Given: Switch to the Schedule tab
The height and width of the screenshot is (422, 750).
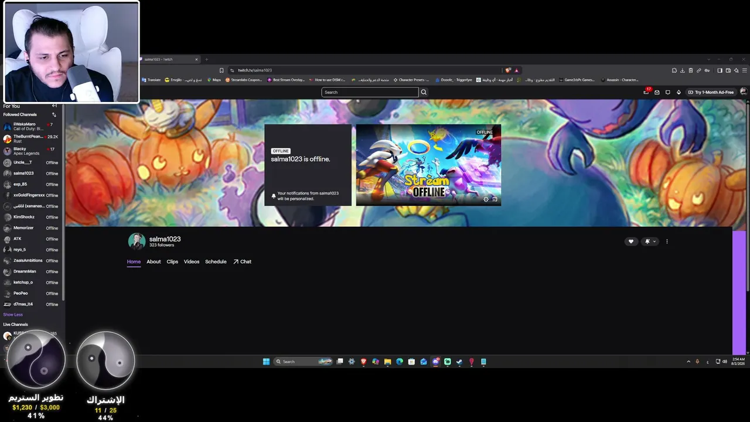Looking at the screenshot, I should (216, 262).
